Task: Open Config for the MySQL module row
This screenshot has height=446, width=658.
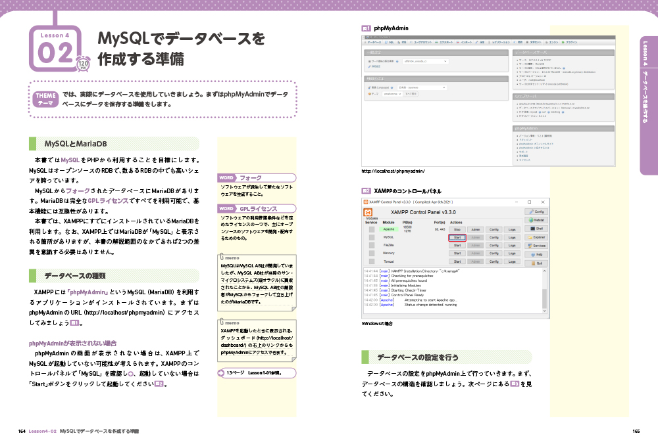Action: pos(494,237)
